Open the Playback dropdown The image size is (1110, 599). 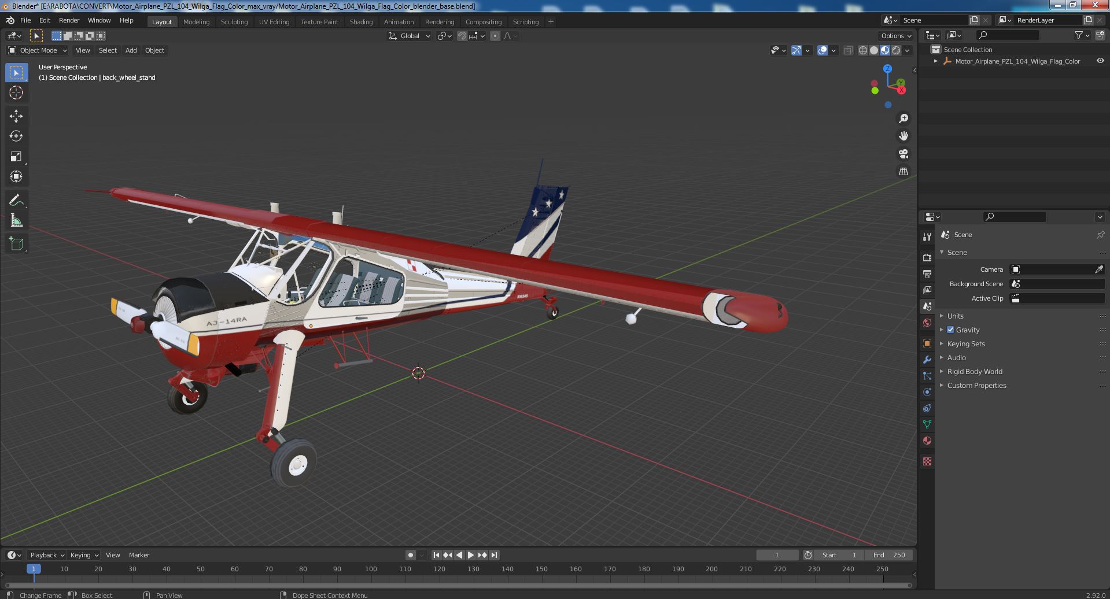click(47, 555)
